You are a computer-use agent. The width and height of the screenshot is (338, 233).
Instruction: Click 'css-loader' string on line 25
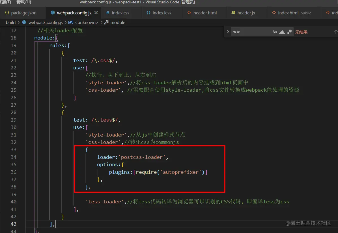point(103,90)
